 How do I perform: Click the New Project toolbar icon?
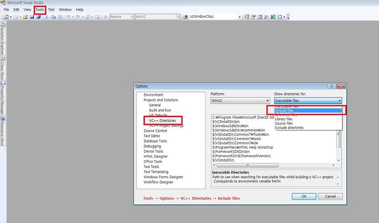[x=6, y=17]
